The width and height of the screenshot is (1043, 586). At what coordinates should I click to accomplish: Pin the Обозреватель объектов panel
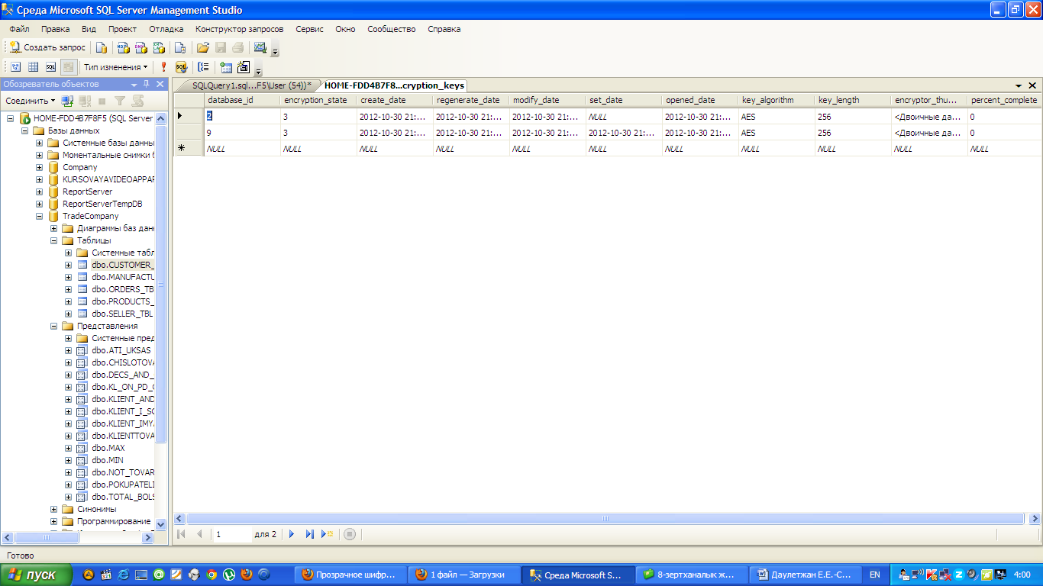147,84
